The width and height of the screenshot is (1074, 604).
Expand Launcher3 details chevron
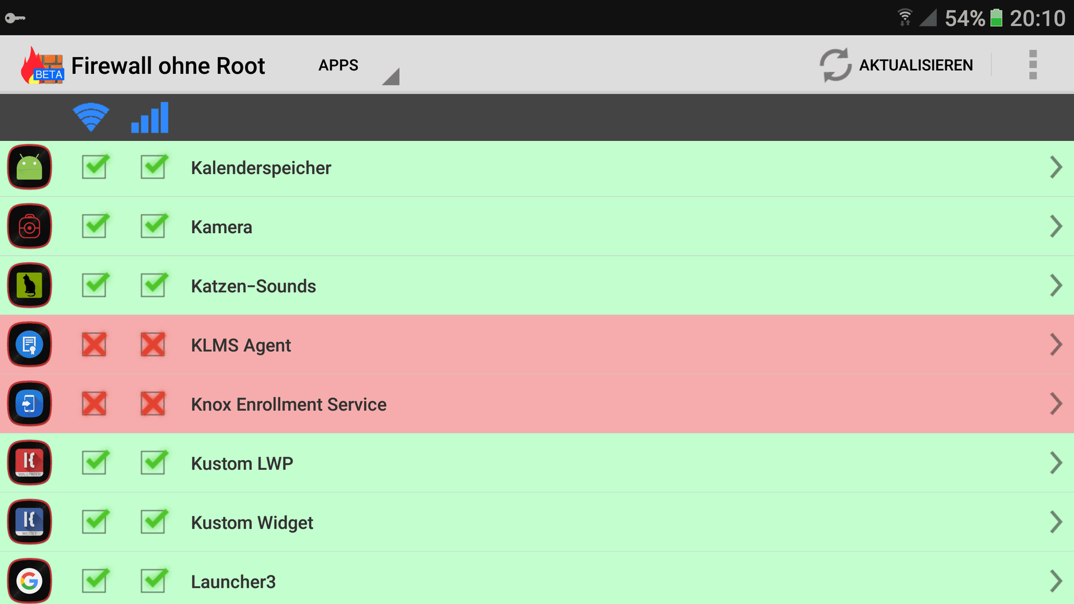point(1056,581)
